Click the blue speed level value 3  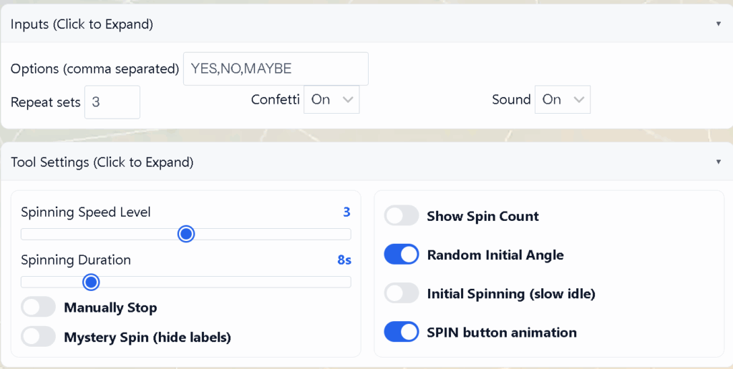point(346,212)
